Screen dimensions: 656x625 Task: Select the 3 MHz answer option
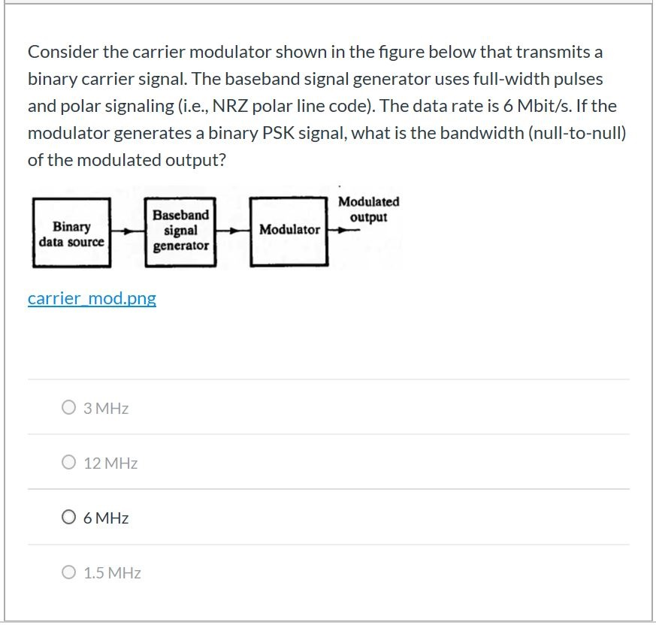pos(68,408)
